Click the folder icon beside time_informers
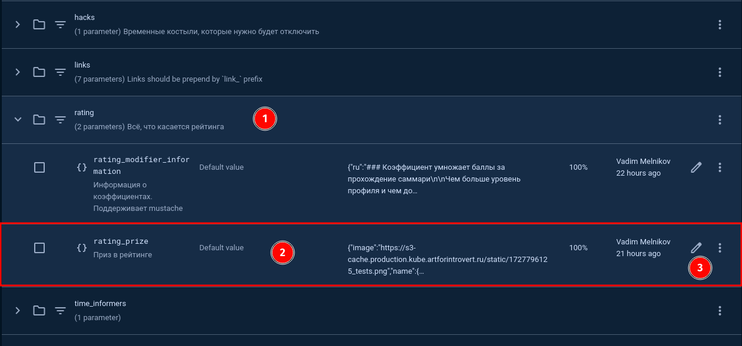The height and width of the screenshot is (346, 742). point(39,310)
